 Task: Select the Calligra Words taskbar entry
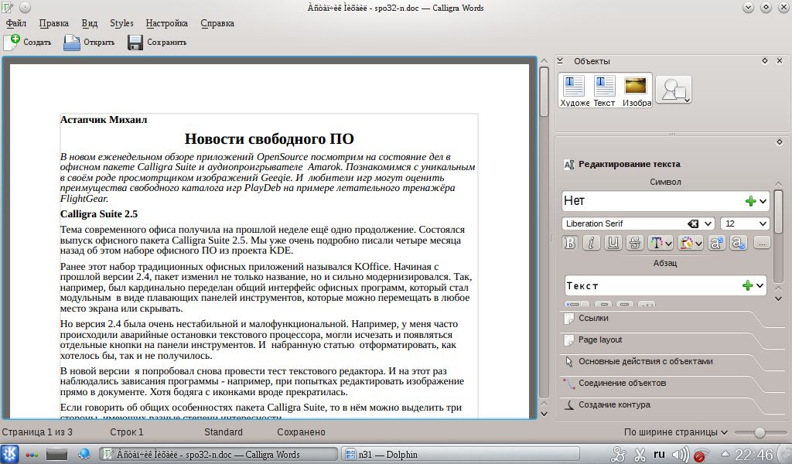(x=217, y=455)
